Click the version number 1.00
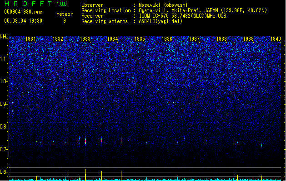 pyautogui.click(x=62, y=4)
